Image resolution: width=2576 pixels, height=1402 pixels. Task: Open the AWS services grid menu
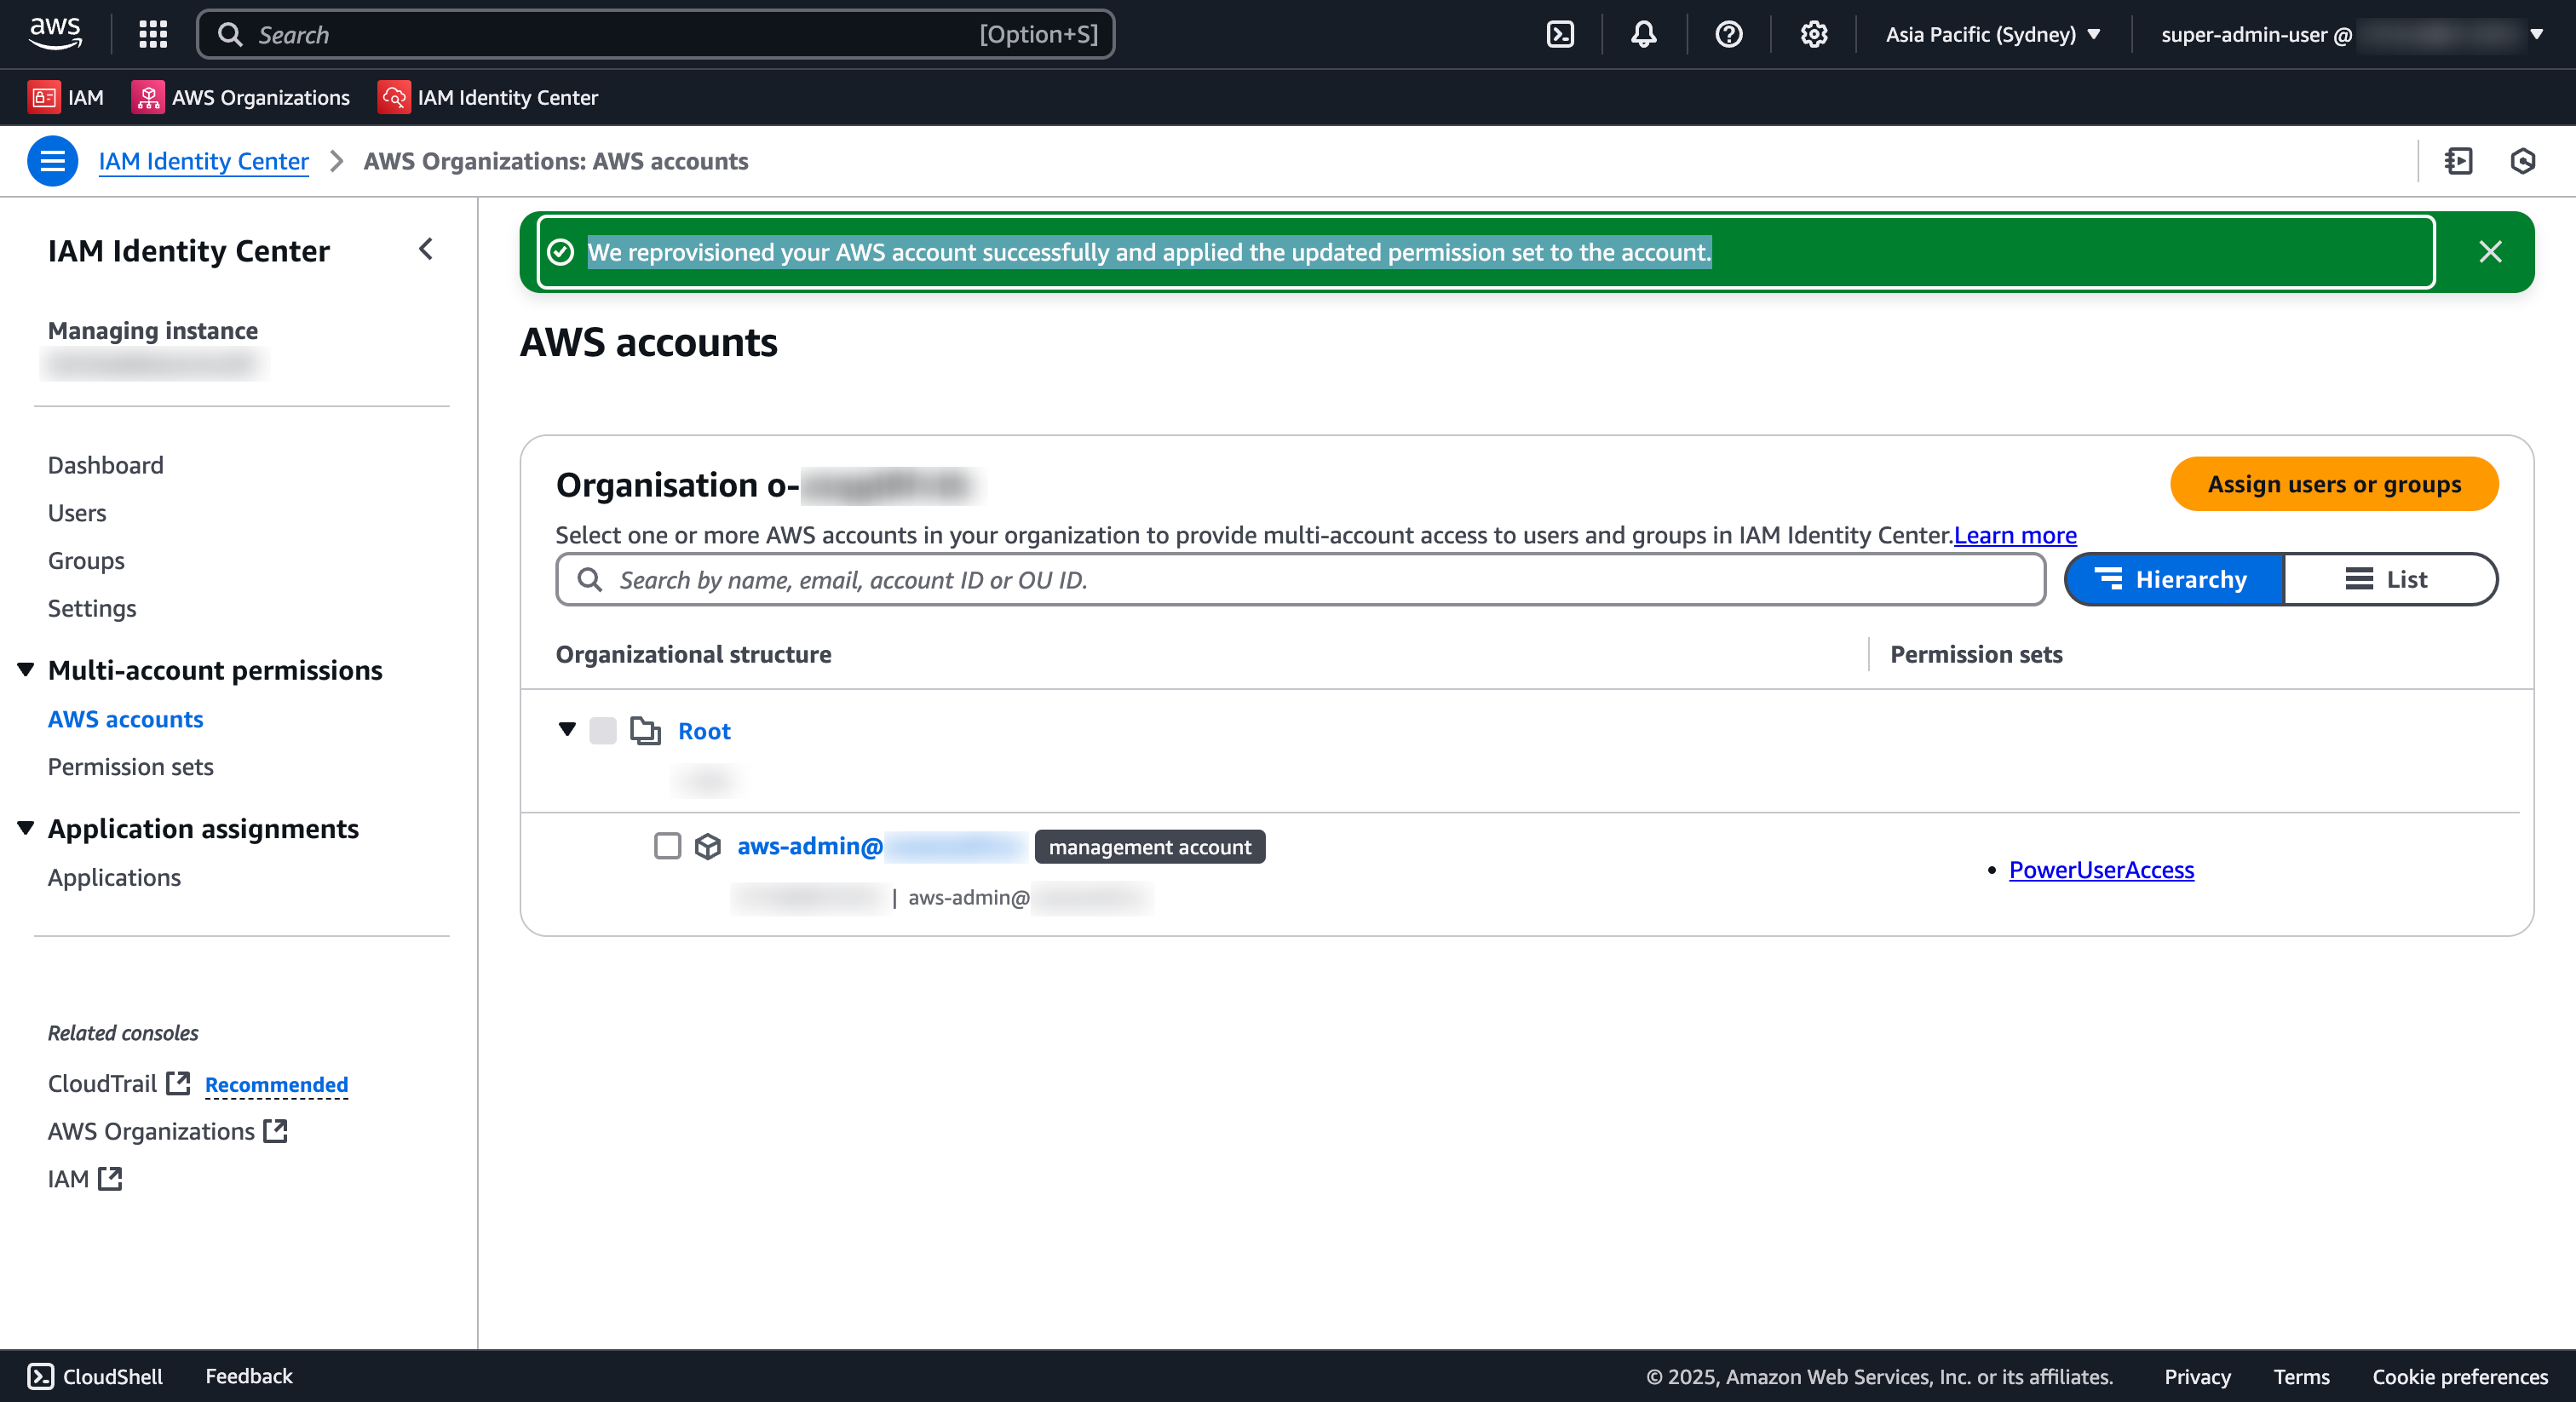pos(152,33)
